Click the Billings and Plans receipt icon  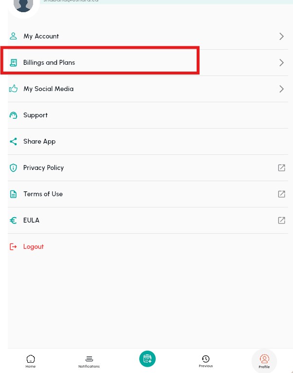tap(14, 62)
